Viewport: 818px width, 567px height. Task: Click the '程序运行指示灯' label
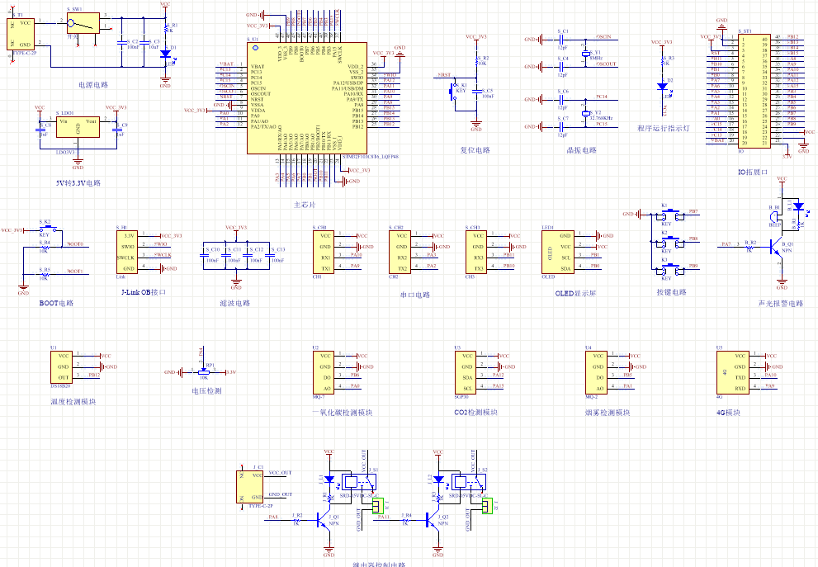(664, 128)
